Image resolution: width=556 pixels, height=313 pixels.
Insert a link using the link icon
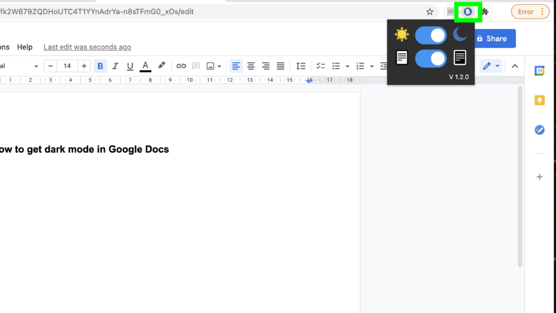coord(181,66)
